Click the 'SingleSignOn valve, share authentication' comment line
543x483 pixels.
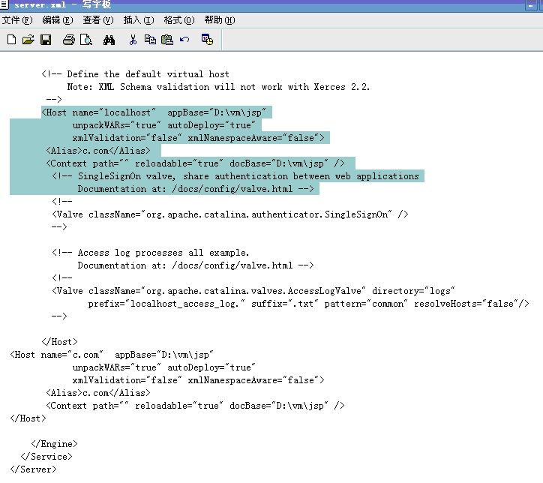235,176
